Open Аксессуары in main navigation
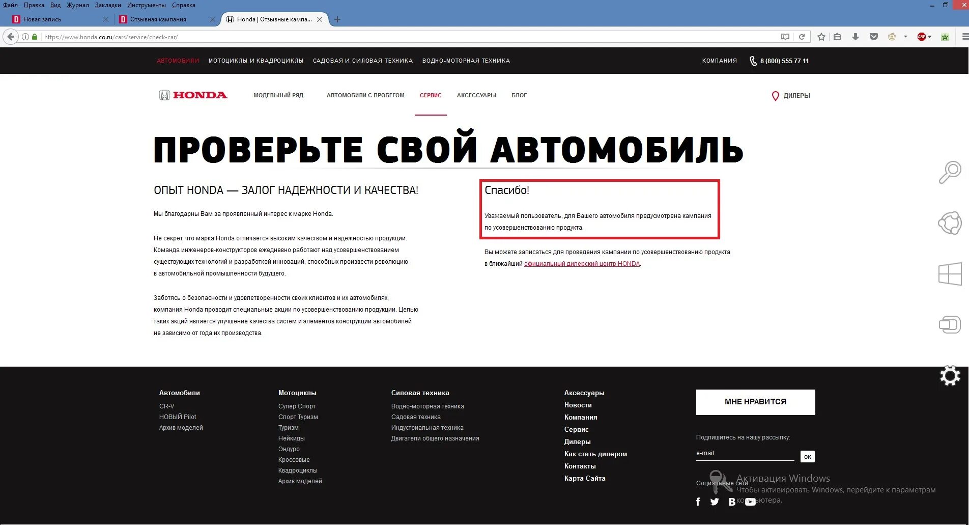The image size is (969, 525). (x=476, y=95)
